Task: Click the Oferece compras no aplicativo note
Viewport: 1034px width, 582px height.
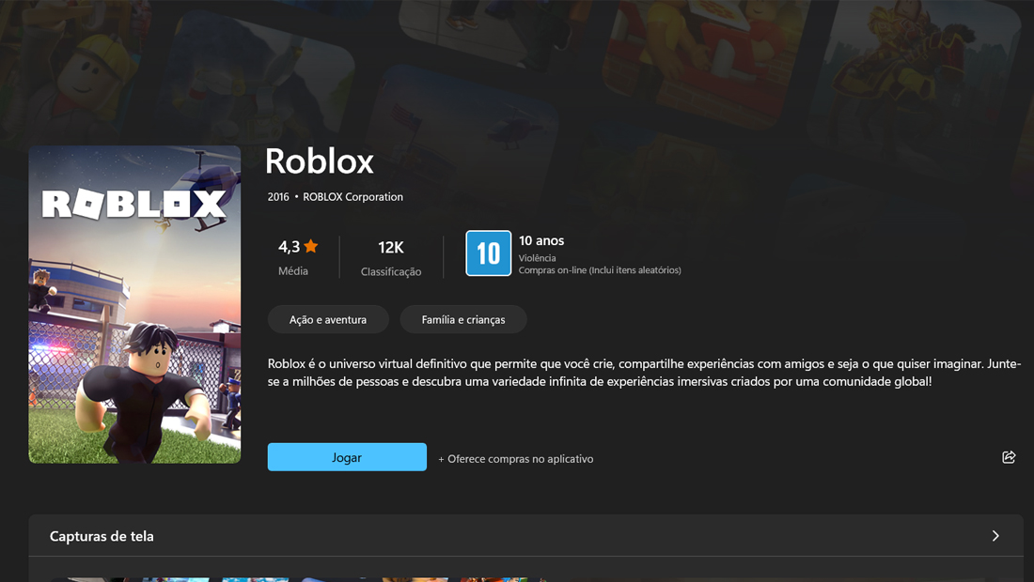Action: [516, 459]
